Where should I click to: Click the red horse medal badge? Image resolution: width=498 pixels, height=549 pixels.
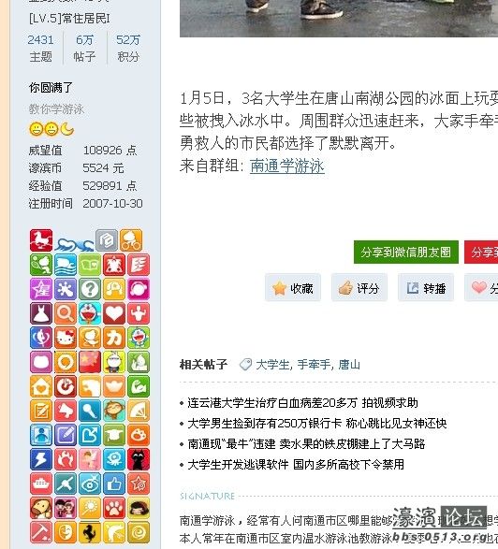click(41, 240)
